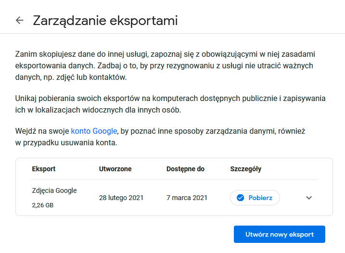Click the paragraph starting with Zanim skopiujesz dane

165,65
